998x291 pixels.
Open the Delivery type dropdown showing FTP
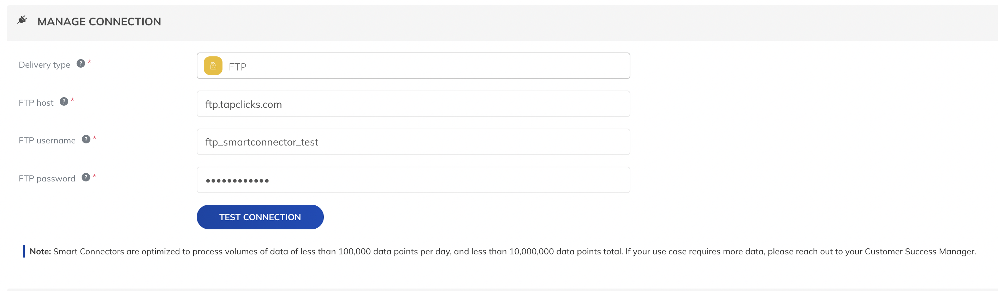click(x=414, y=66)
